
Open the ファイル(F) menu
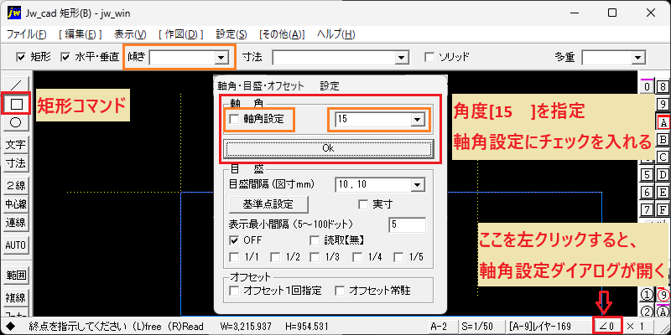(27, 34)
